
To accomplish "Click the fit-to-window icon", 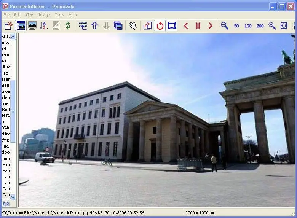I will point(284,26).
